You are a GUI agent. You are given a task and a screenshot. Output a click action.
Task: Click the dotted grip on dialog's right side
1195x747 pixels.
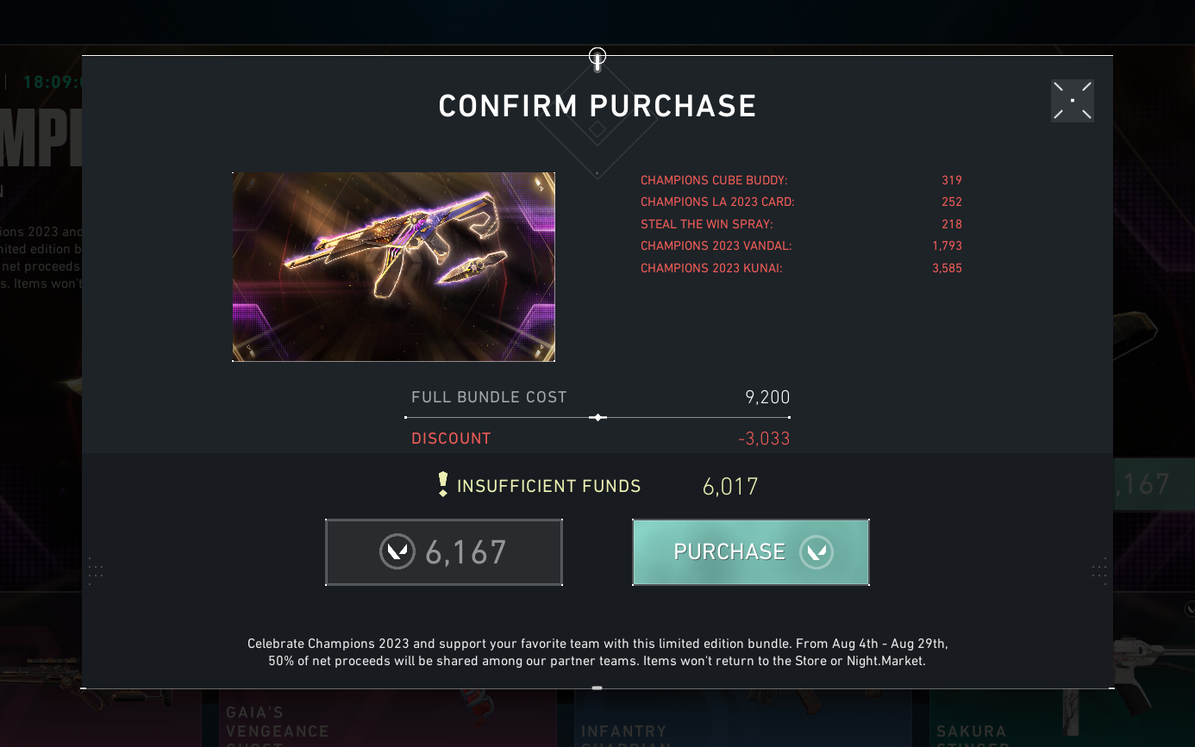(1098, 570)
